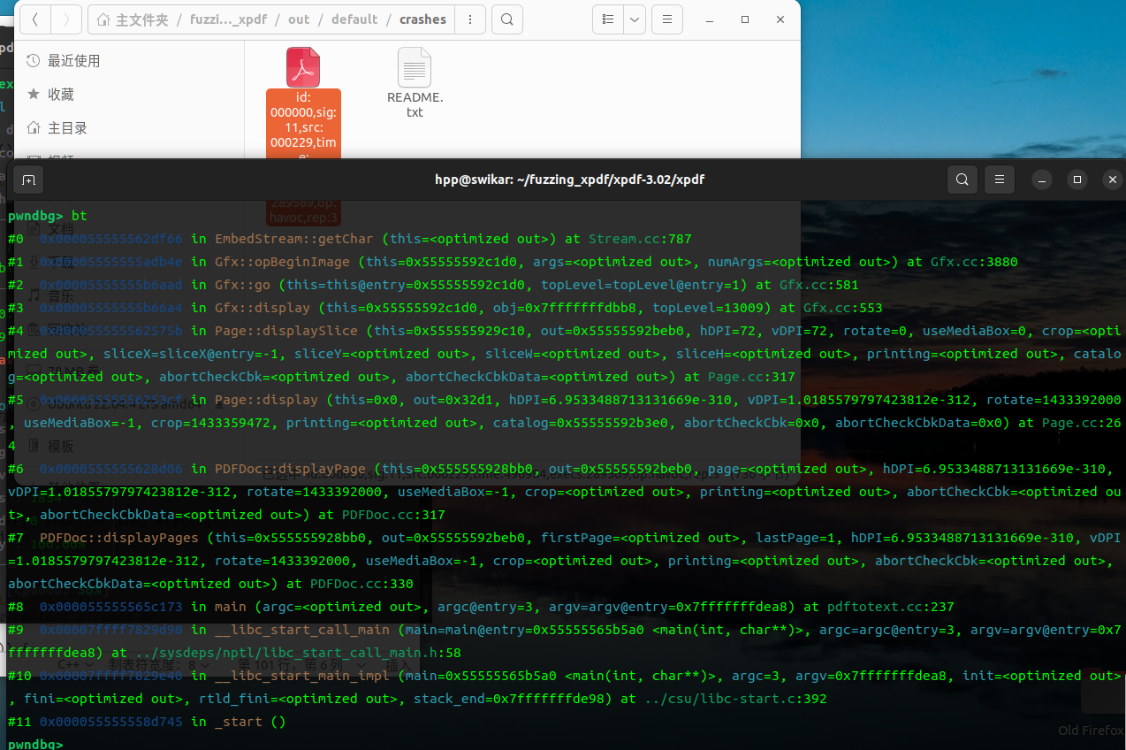Go to default folder in path bar
Screen dimensions: 1126x750
(354, 19)
